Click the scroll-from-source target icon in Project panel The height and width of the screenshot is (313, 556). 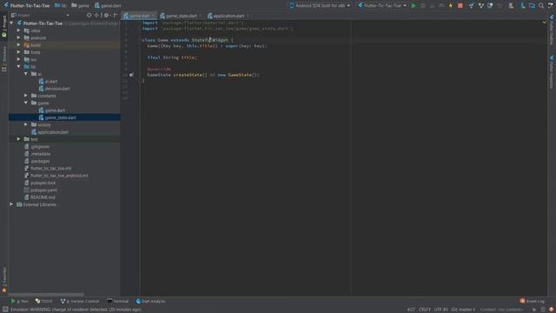pos(89,16)
